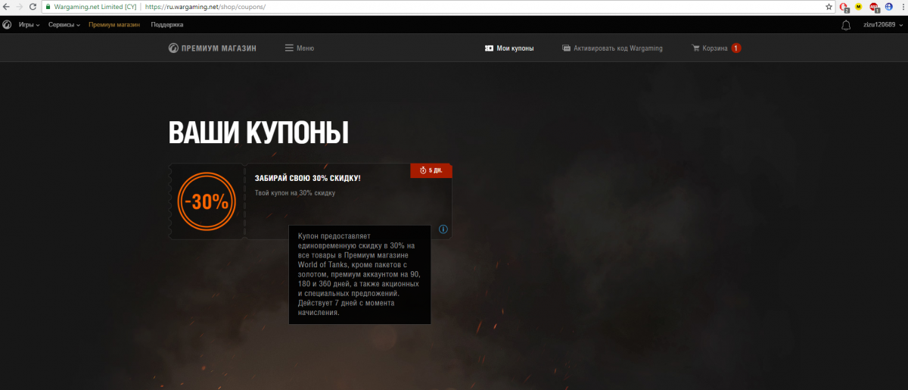The height and width of the screenshot is (390, 908).
Task: Click the browser forward arrow
Action: tap(20, 6)
